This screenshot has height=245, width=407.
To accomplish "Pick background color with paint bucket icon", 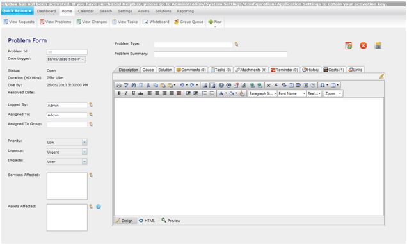I will click(232, 93).
